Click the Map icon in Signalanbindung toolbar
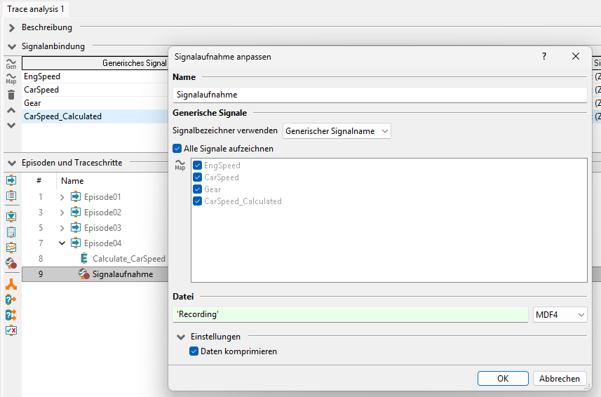Viewport: 601px width, 397px height. point(11,79)
